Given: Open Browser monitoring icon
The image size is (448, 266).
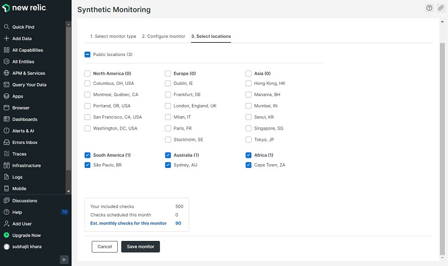Looking at the screenshot, I should tap(6, 108).
